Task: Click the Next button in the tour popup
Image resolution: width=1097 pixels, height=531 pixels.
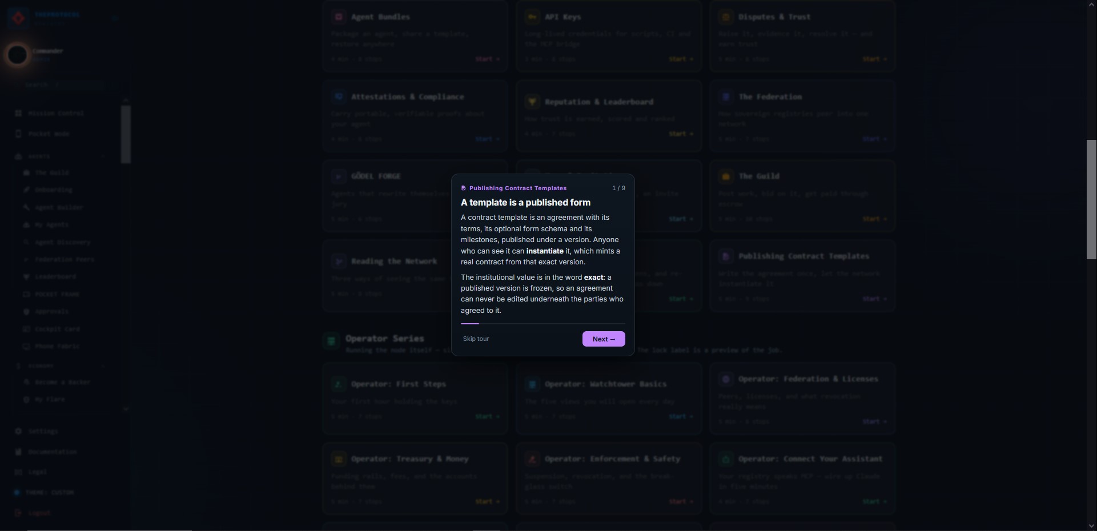Action: [x=604, y=339]
